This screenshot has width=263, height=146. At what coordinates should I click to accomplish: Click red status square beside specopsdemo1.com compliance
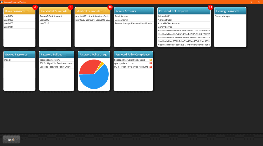151,63
